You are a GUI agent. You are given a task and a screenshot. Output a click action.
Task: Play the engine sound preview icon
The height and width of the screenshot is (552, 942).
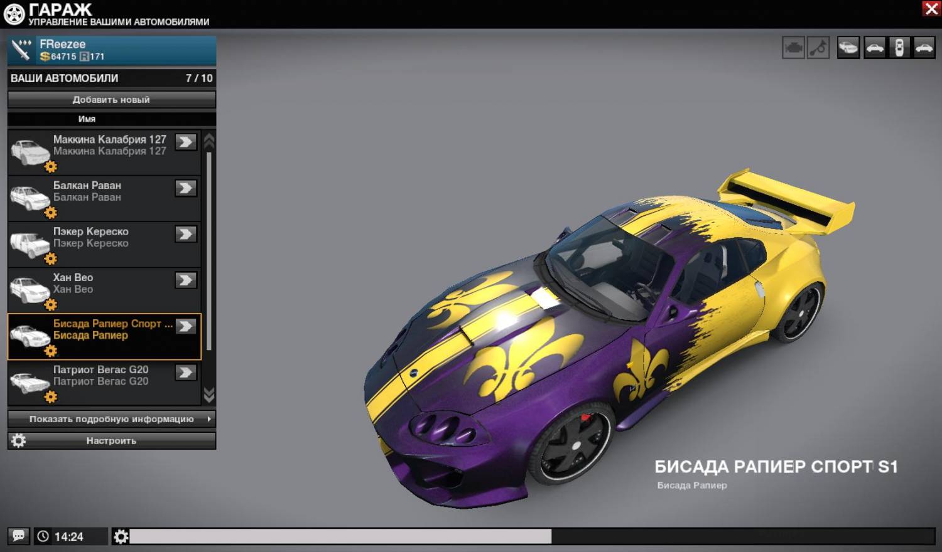[x=793, y=48]
